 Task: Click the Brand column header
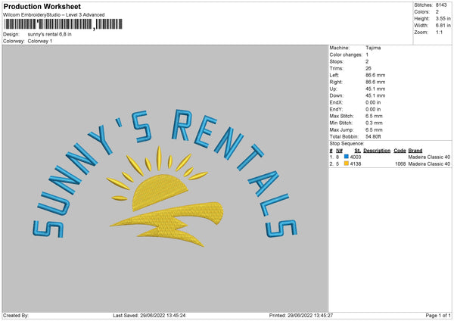[415, 151]
